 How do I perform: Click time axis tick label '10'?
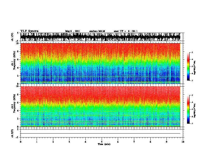coord(183,142)
